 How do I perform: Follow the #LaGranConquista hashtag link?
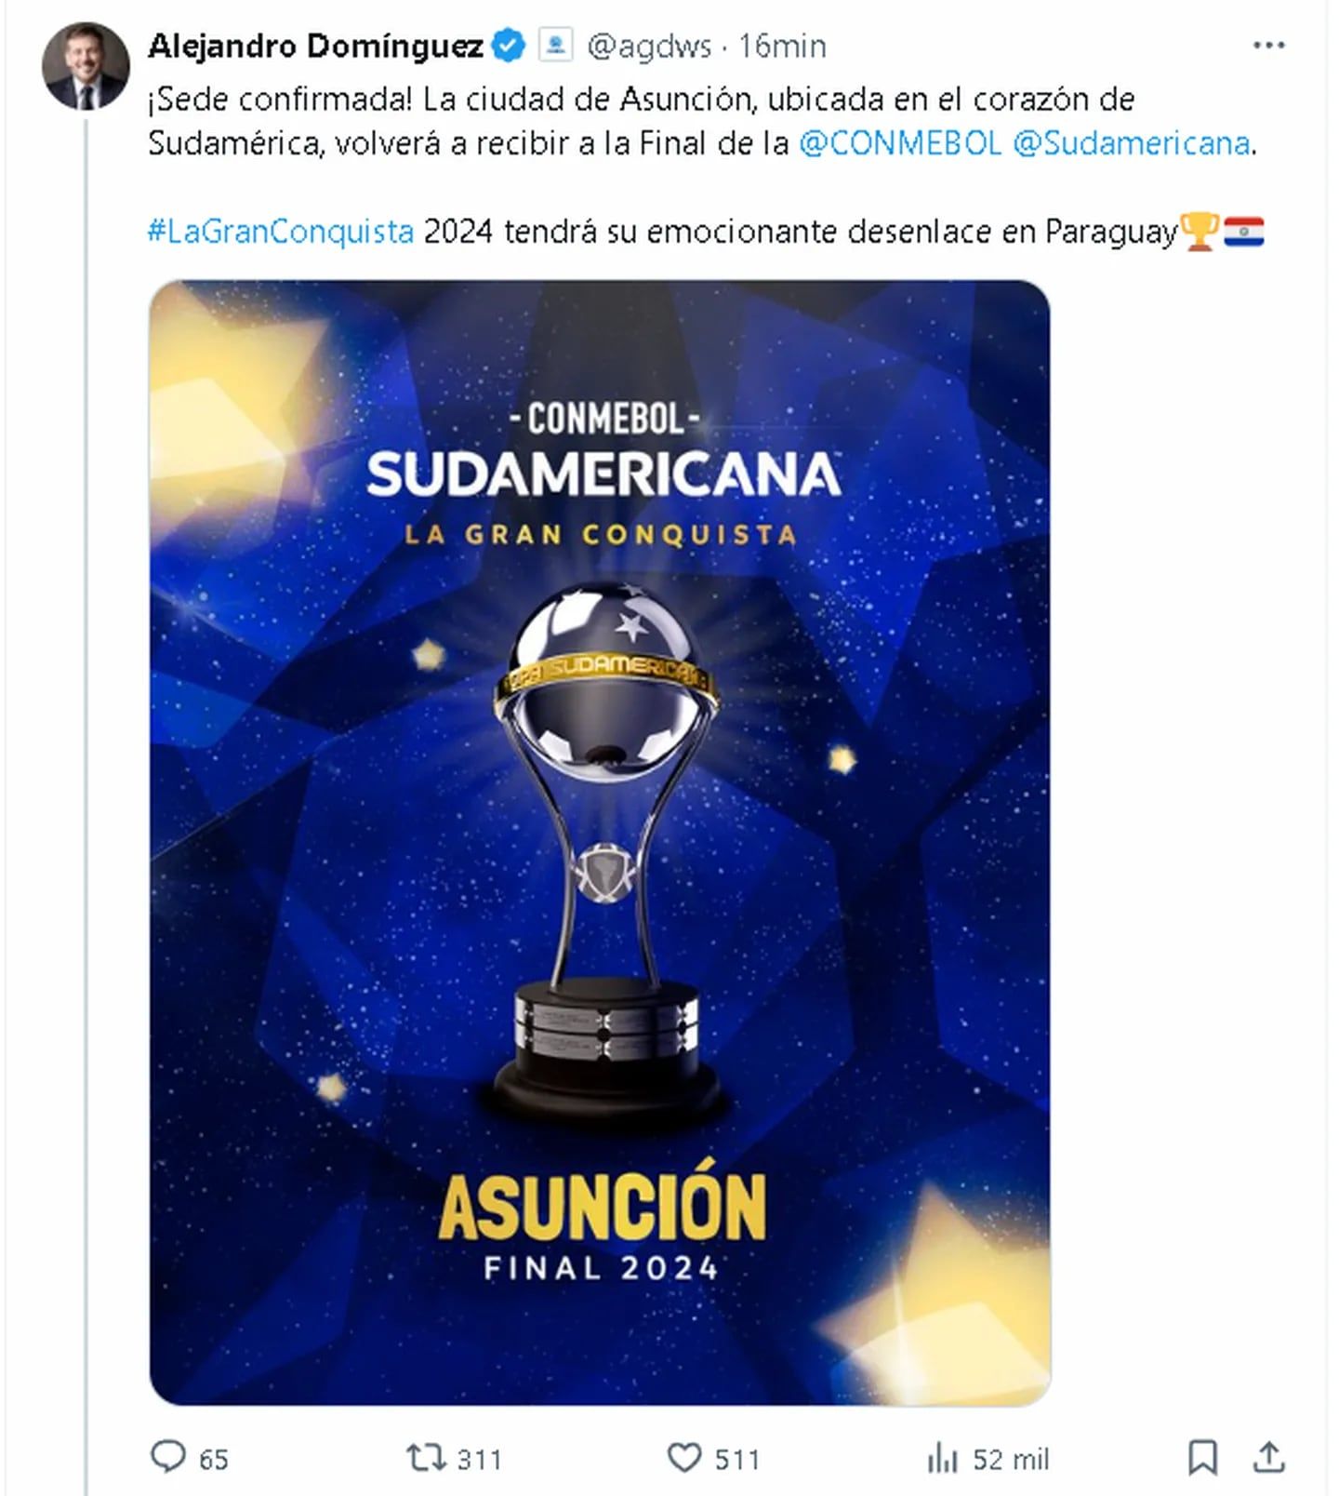click(280, 231)
